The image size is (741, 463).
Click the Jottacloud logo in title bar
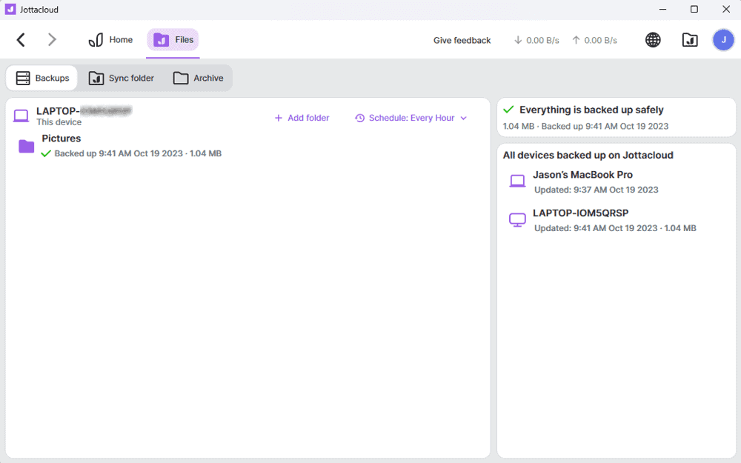tap(10, 9)
